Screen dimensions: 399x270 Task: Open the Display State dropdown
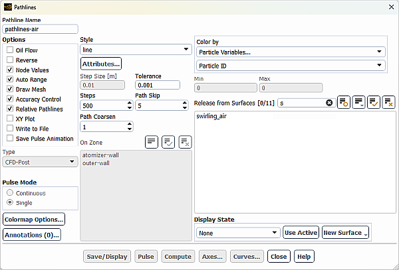coord(237,233)
